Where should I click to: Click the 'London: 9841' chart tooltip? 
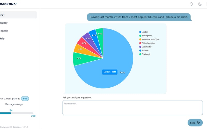(110, 72)
